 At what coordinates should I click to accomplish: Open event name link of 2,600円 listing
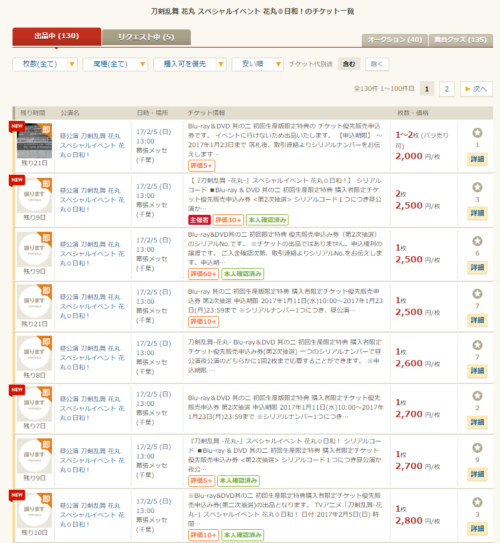pos(92,358)
